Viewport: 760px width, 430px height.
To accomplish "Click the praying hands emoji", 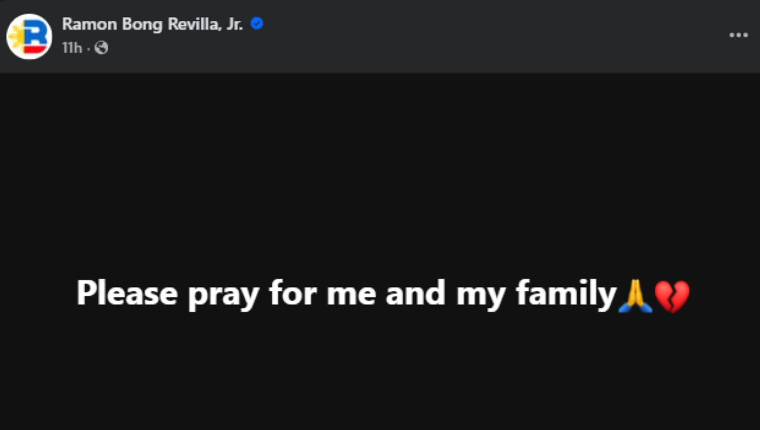I will [x=635, y=295].
